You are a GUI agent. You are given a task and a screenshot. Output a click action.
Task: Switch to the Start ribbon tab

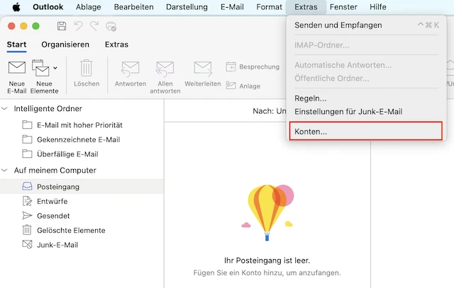coord(16,45)
